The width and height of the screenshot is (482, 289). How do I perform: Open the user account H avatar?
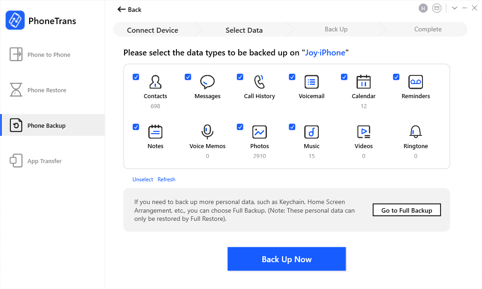(x=423, y=8)
